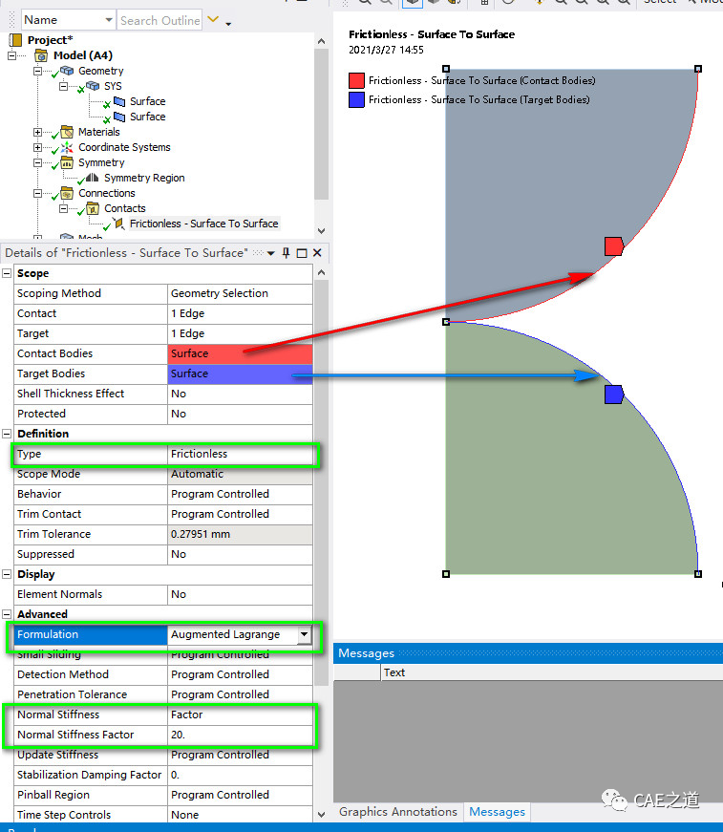Click the Normal Stiffness value Factor
The width and height of the screenshot is (723, 832).
coord(240,715)
